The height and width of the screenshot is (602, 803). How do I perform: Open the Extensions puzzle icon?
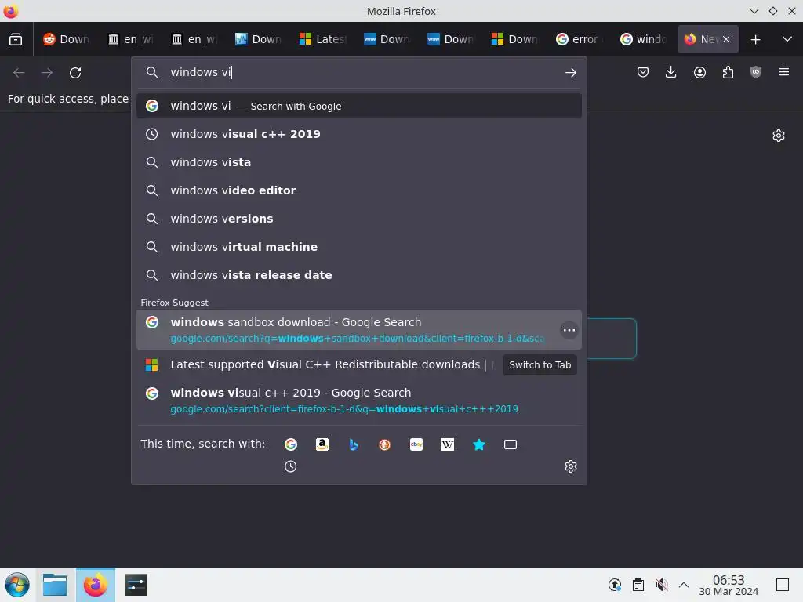(x=728, y=72)
